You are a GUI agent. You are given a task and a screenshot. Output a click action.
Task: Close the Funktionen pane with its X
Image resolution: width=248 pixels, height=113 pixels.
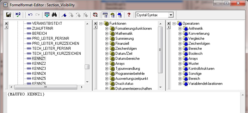(x=95, y=23)
